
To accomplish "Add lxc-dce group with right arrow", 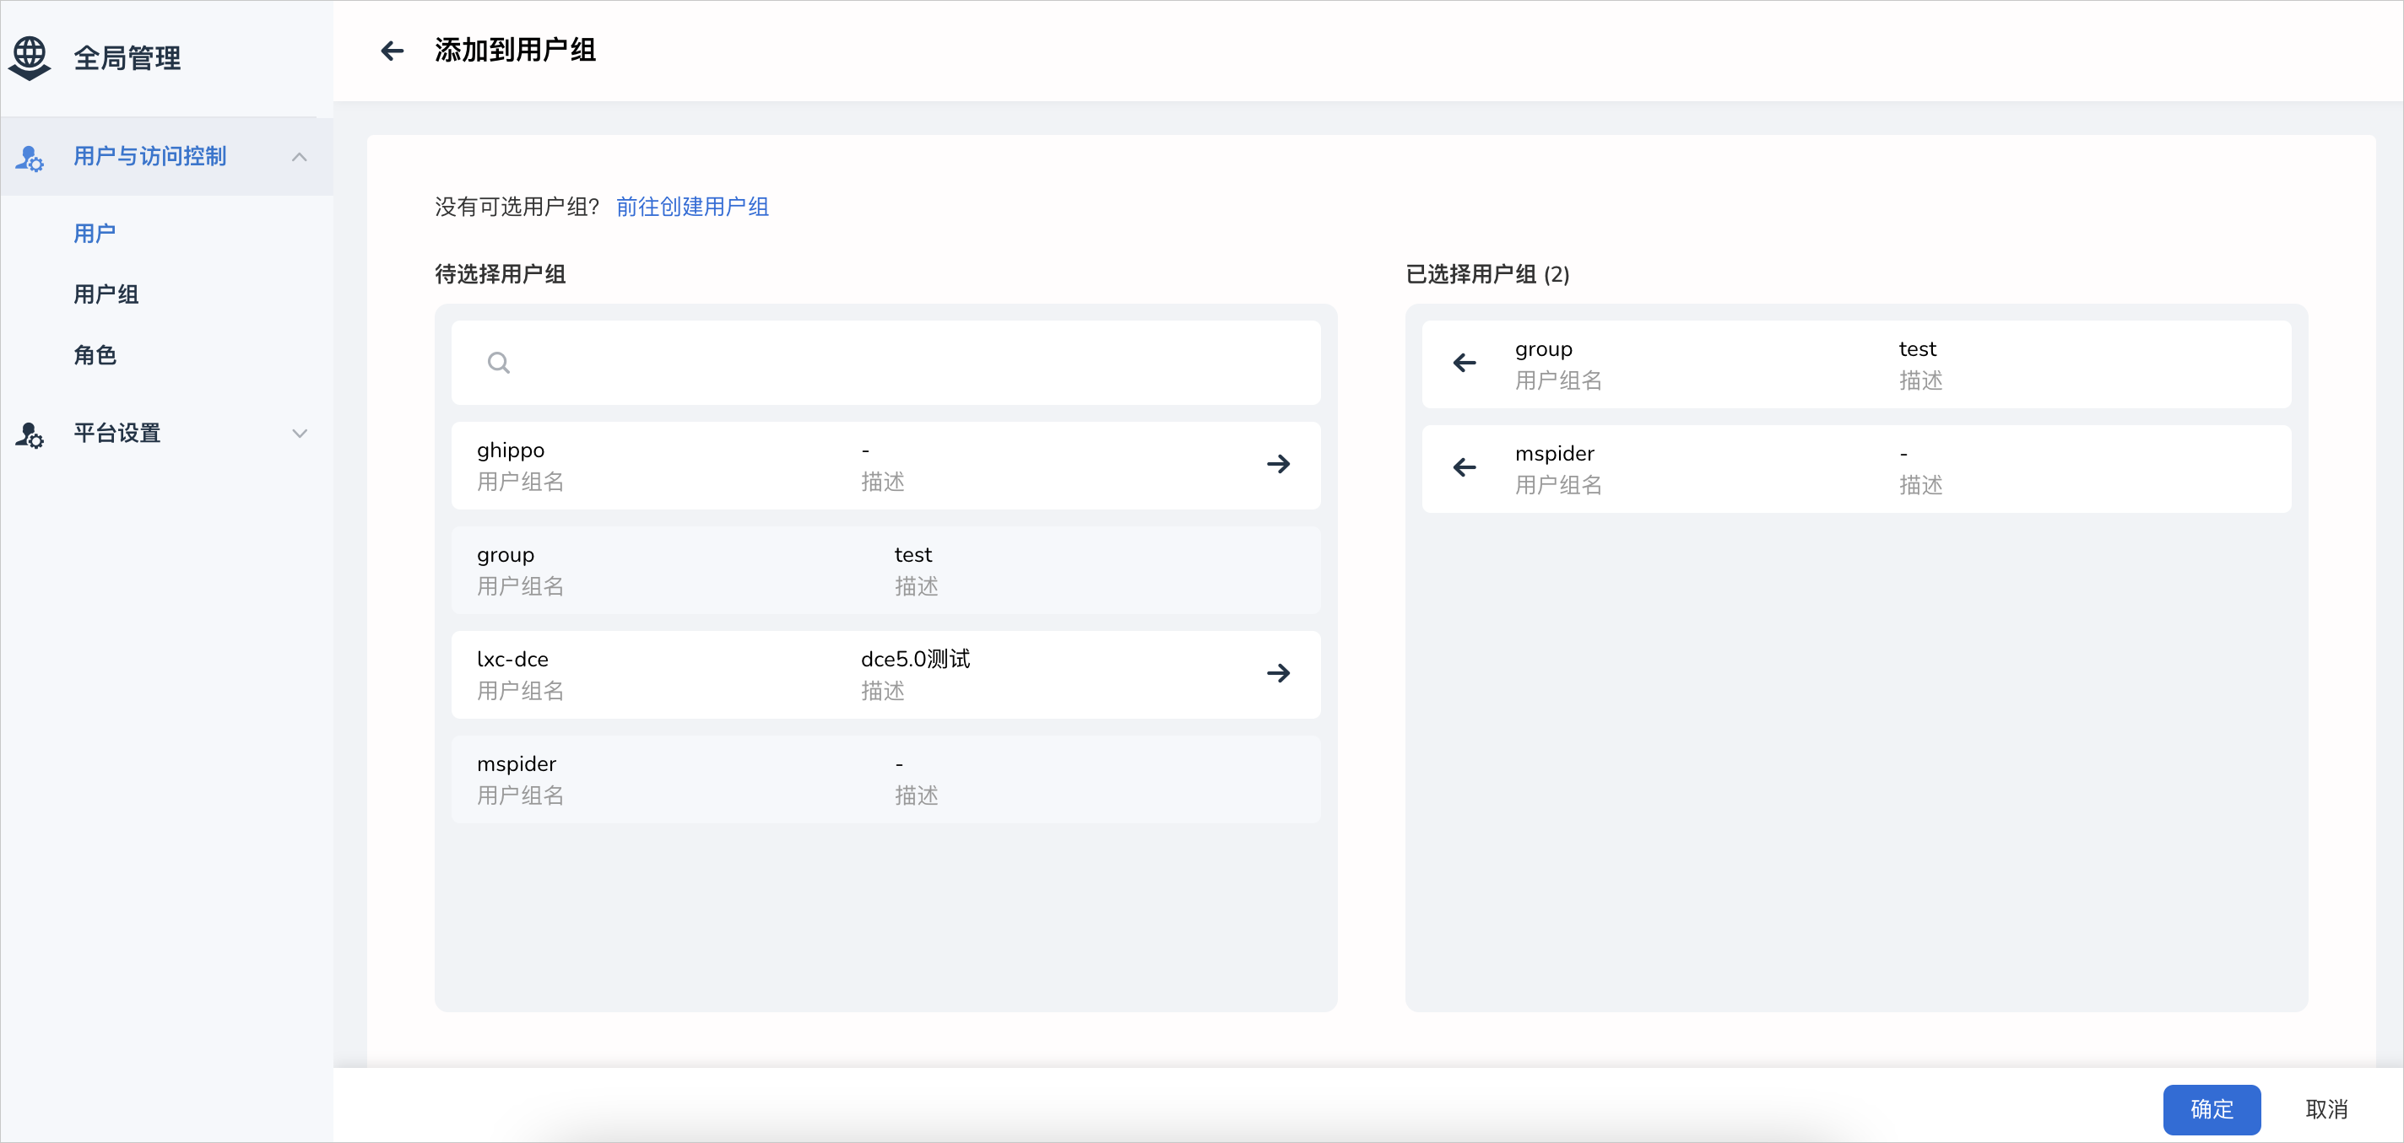I will [1278, 673].
